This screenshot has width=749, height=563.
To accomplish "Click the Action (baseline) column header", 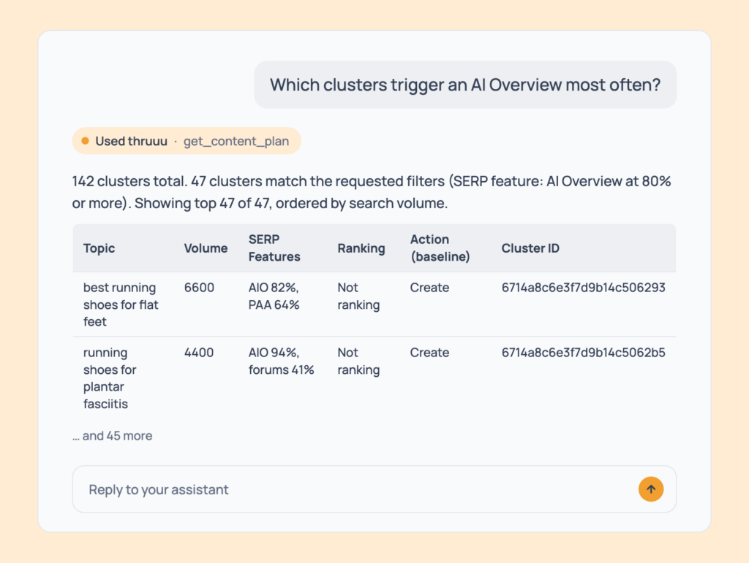I will pos(440,248).
